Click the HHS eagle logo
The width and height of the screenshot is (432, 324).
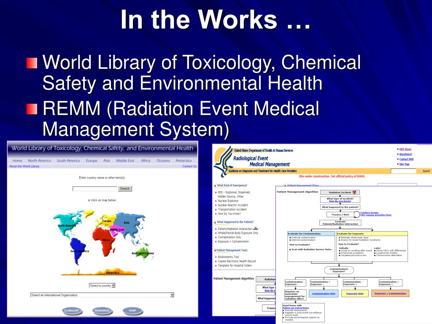point(224,162)
